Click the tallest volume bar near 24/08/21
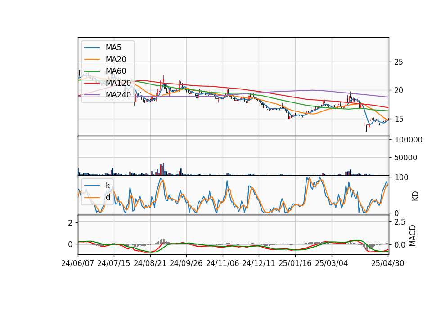Screen dimensions: 432x310 163,169
